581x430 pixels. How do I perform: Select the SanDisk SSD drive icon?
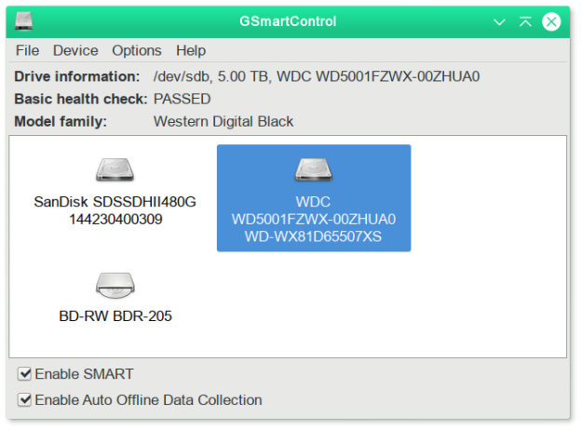(x=115, y=169)
